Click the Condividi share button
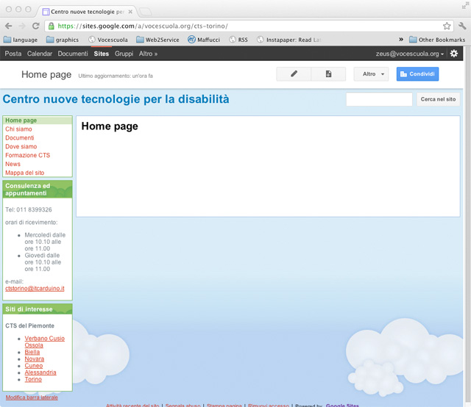This screenshot has width=471, height=407. click(x=417, y=74)
